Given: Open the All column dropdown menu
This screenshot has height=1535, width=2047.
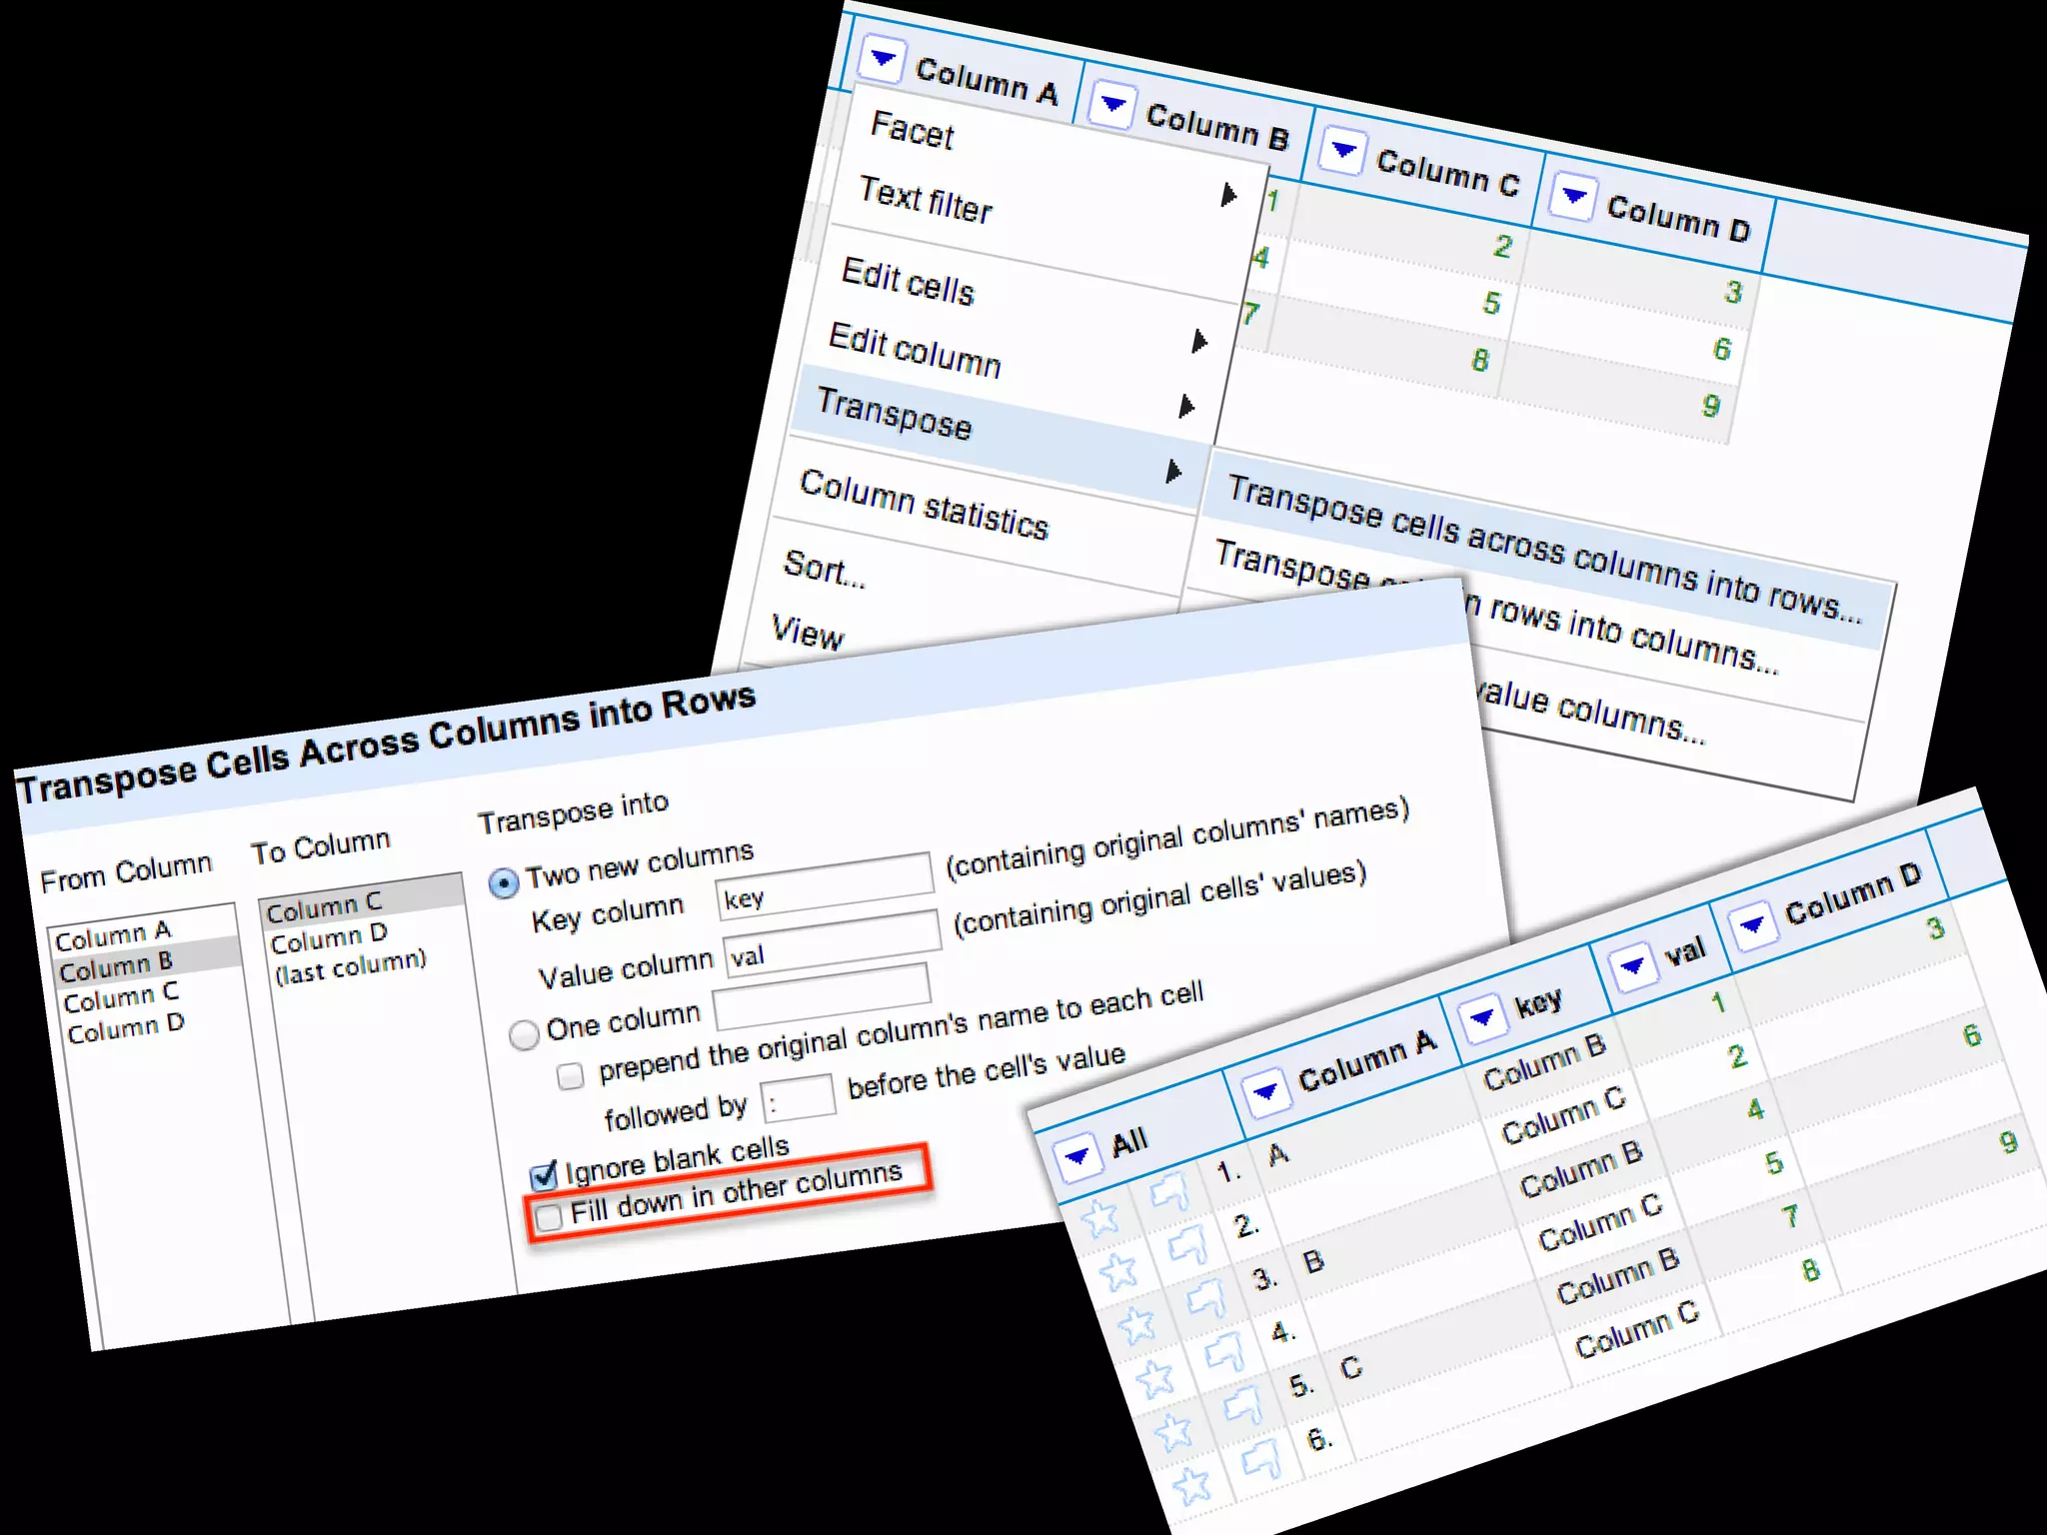Looking at the screenshot, I should (x=1077, y=1157).
